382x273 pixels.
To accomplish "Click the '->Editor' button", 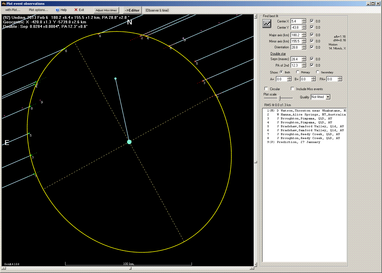I will point(132,10).
